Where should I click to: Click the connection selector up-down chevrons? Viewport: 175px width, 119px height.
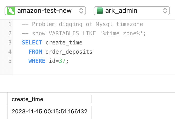click(81, 11)
